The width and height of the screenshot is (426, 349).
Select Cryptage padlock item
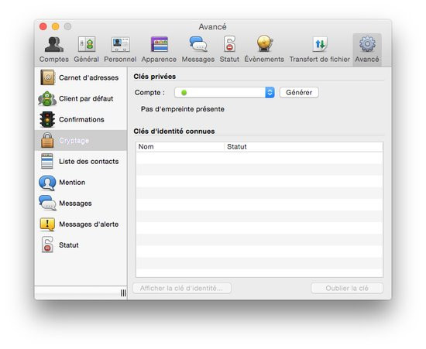81,140
